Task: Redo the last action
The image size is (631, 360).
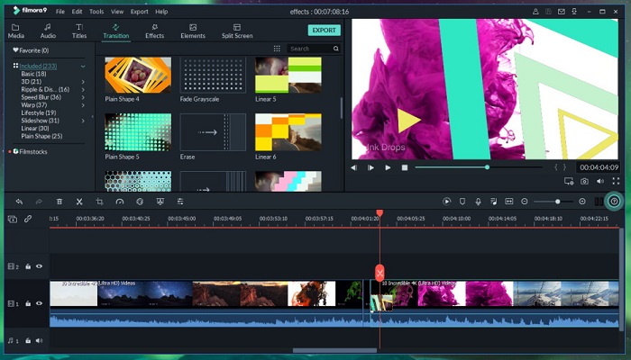Action: [x=39, y=202]
